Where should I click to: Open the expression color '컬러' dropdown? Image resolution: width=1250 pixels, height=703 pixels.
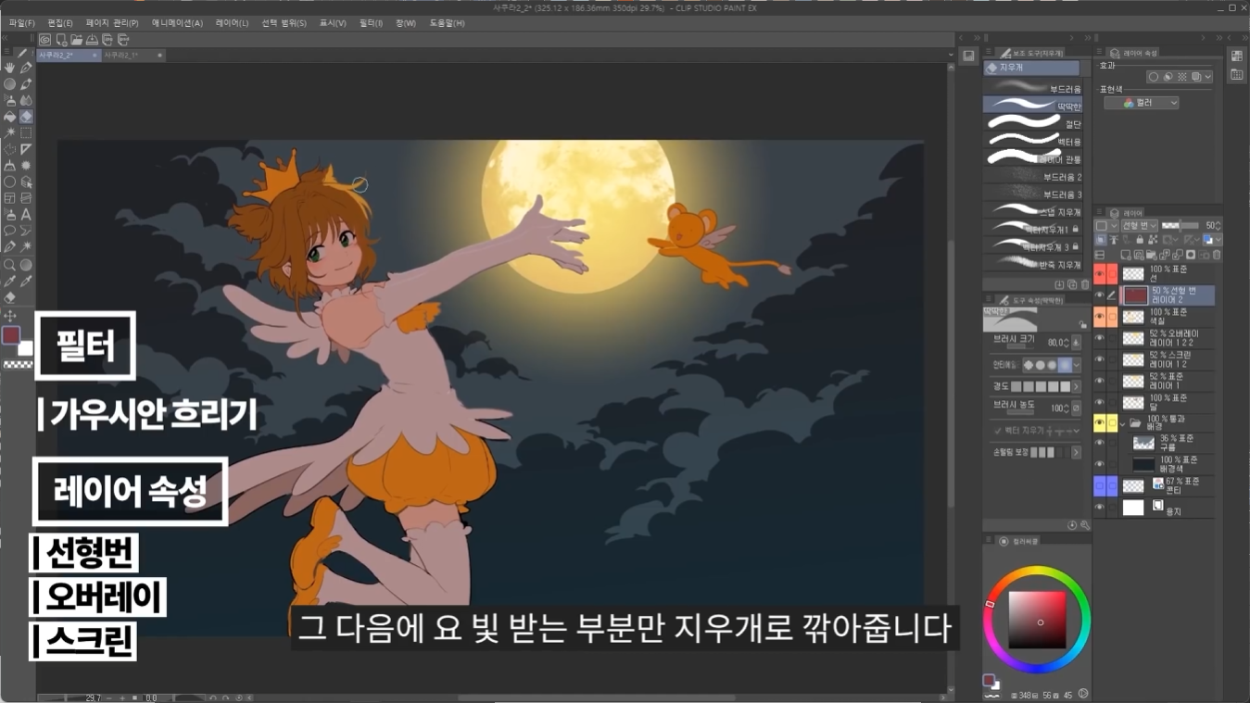(1142, 103)
